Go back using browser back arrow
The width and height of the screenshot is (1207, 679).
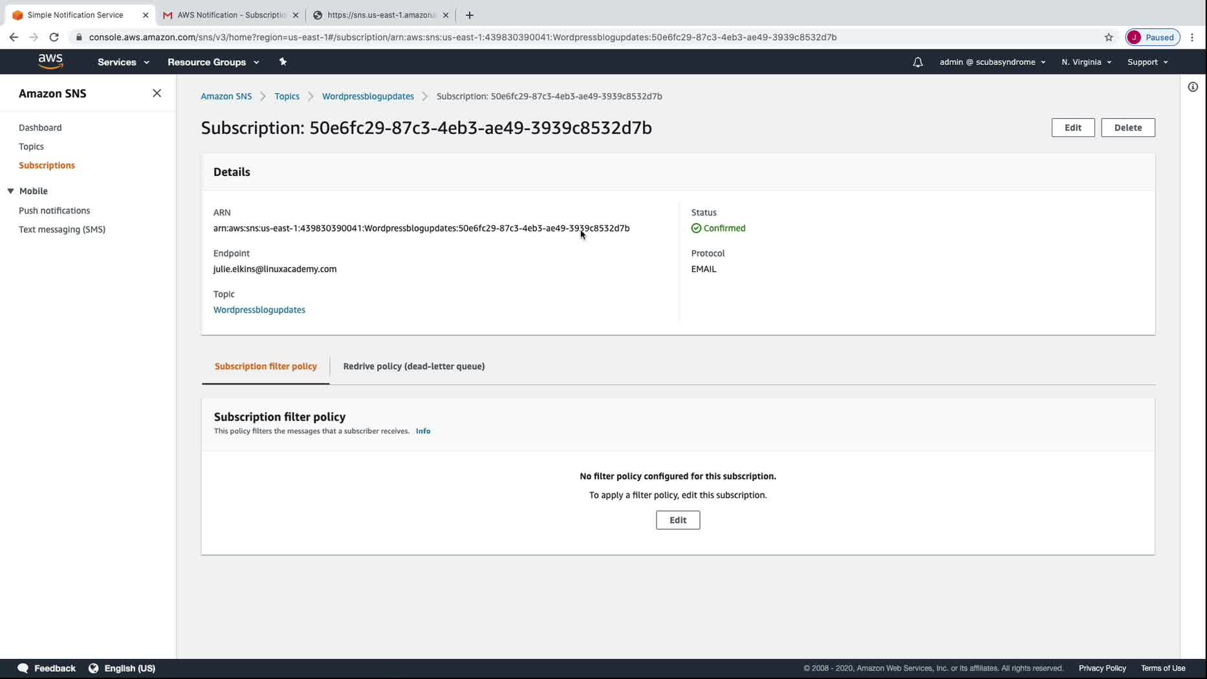14,37
